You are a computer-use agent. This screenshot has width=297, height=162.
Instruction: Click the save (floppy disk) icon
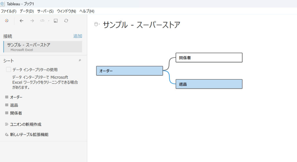[56, 21]
